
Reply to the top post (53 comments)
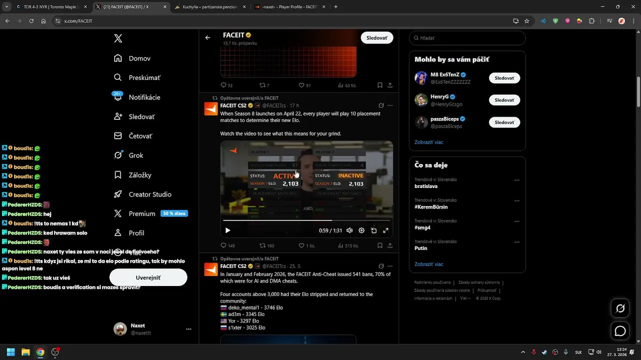[226, 85]
